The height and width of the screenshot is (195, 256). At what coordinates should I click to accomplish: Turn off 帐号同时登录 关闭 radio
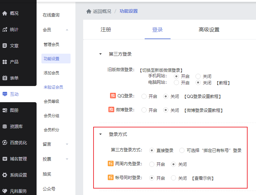pyautogui.click(x=173, y=178)
